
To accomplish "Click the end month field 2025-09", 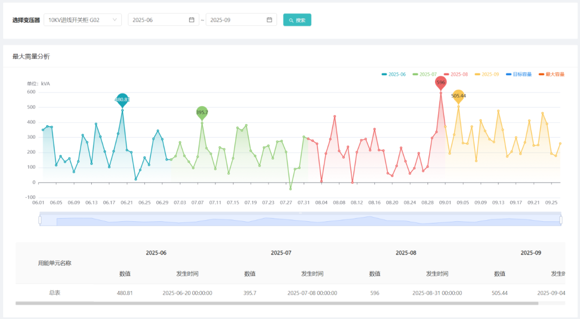I will [x=236, y=20].
